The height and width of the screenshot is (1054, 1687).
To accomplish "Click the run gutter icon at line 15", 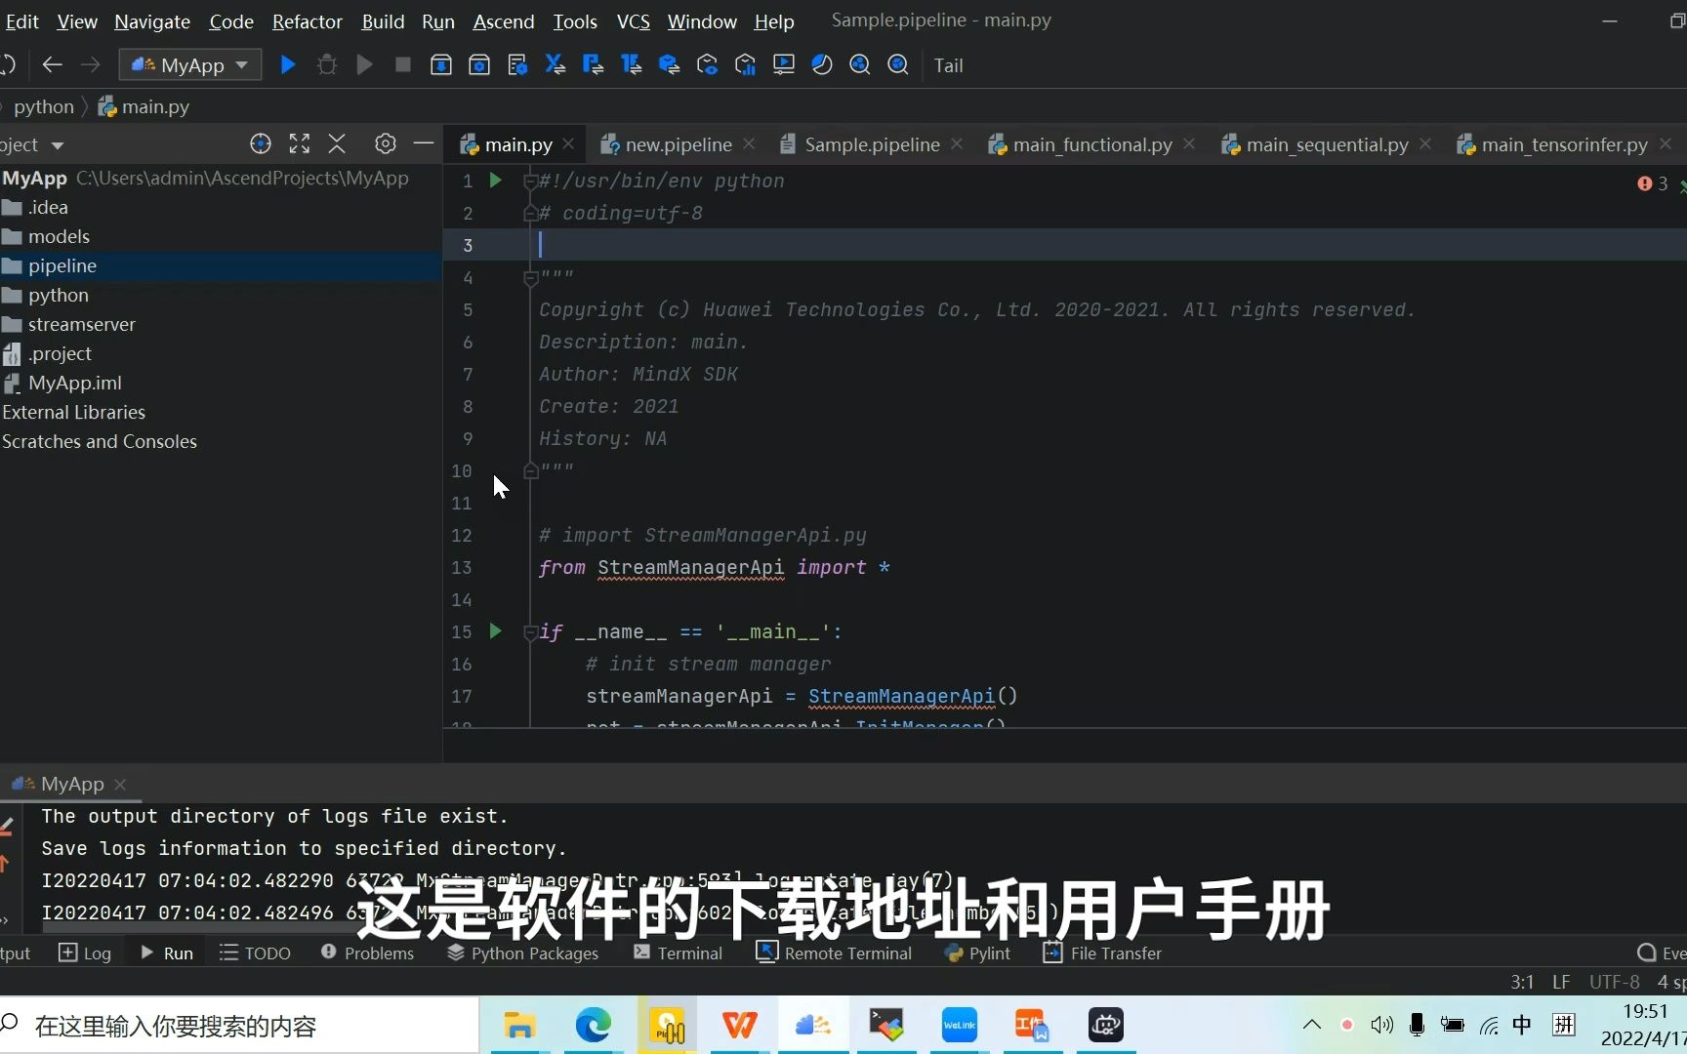I will pos(495,631).
